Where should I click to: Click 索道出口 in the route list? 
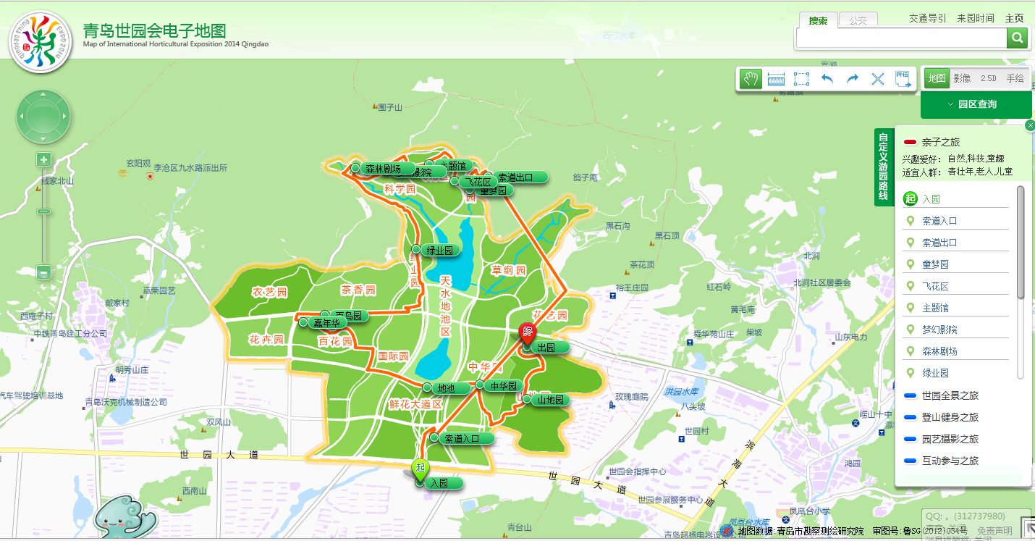click(939, 243)
